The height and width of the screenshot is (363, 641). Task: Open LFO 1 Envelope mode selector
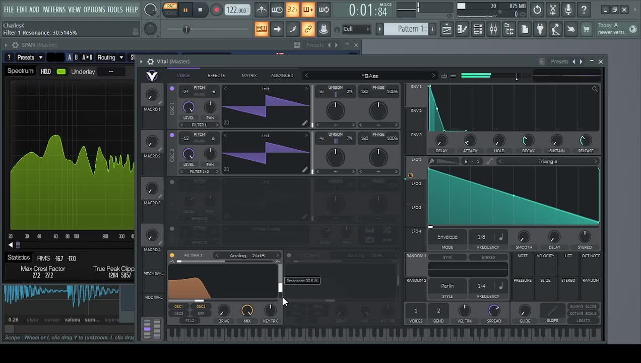click(x=447, y=237)
